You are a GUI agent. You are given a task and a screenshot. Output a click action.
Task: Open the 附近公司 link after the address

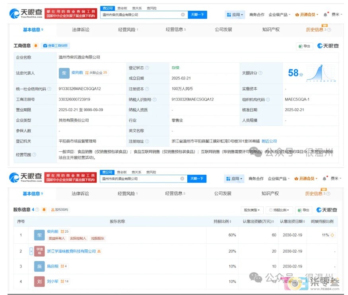(269, 141)
